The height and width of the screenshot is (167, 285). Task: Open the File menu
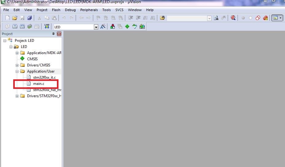point(6,10)
